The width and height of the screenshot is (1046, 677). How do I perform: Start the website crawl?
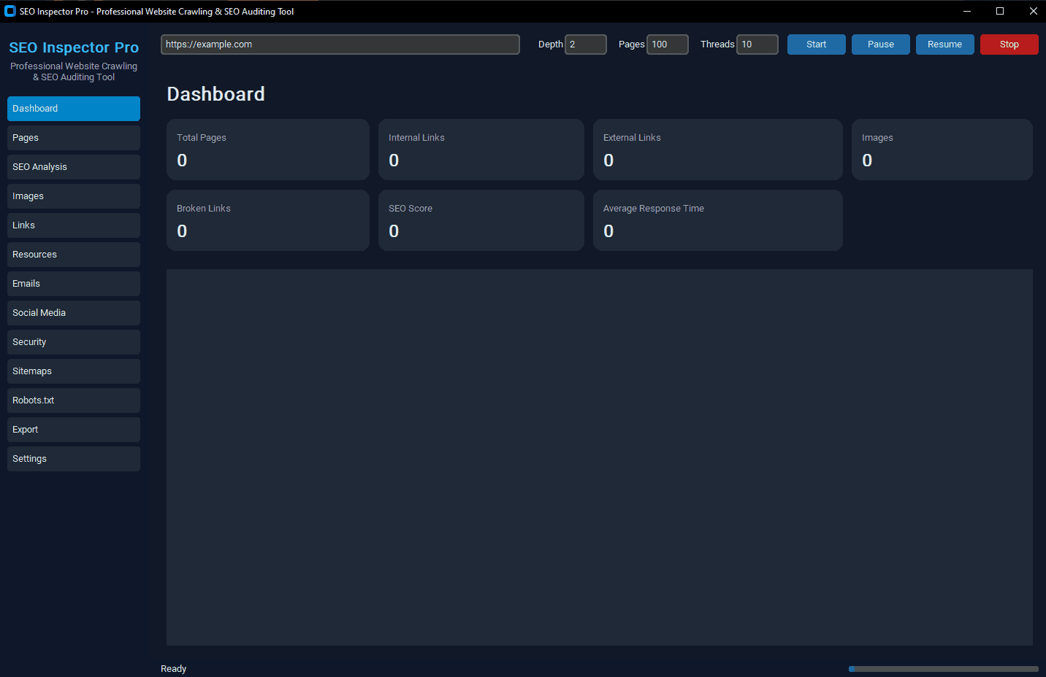[x=816, y=45]
